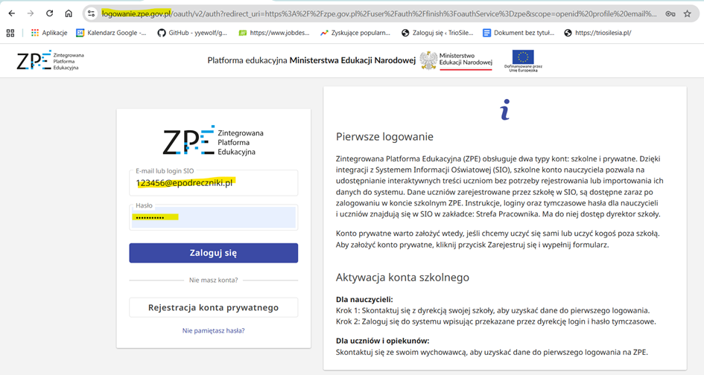Open the triosilesia.pl bookmark

[597, 33]
